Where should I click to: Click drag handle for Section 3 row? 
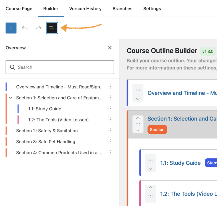tap(110, 141)
